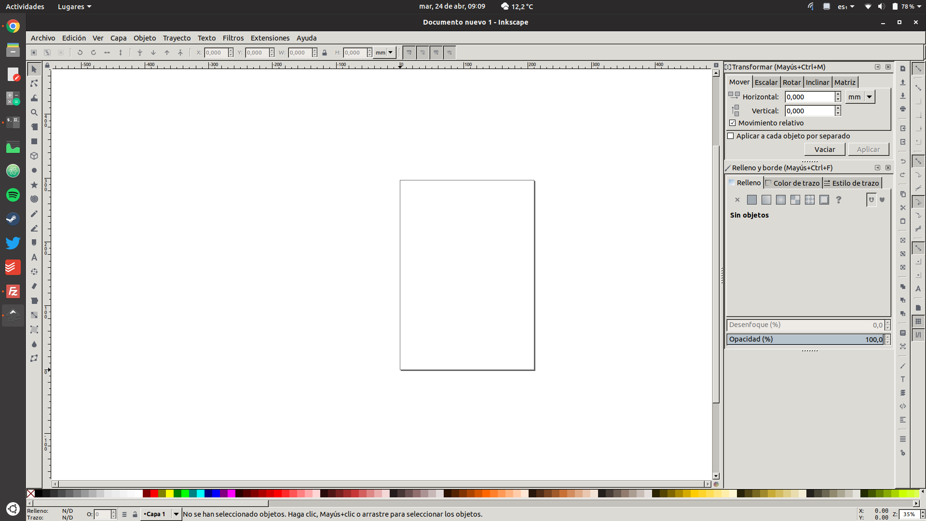Select the node editing tool

[x=34, y=83]
